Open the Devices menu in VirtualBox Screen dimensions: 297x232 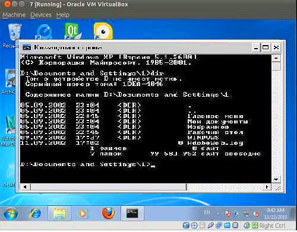(x=41, y=15)
